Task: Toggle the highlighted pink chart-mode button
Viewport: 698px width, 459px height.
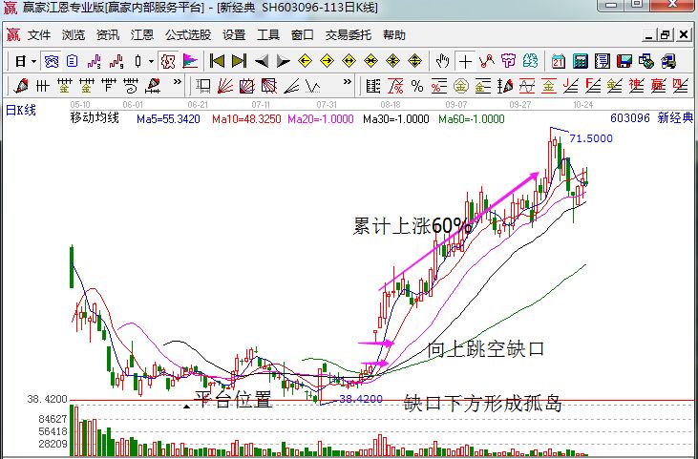Action: 168,60
